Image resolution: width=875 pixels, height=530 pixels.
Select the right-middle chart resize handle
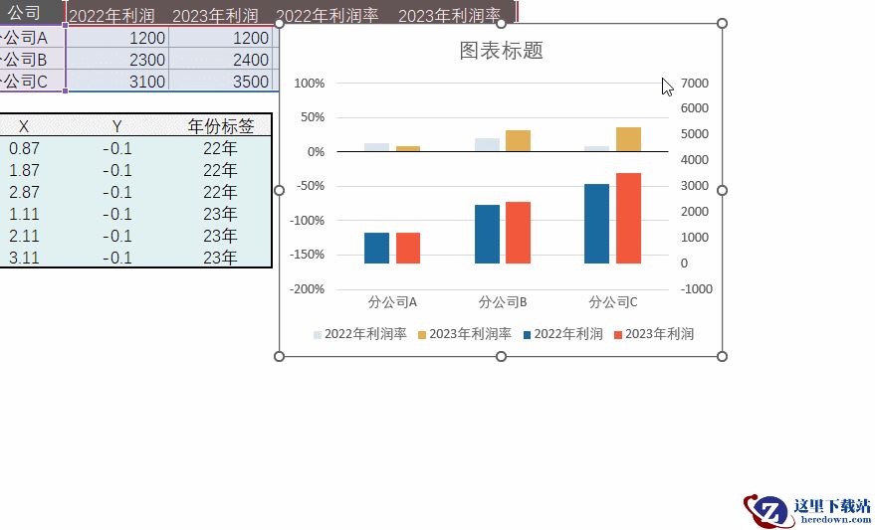(x=722, y=191)
